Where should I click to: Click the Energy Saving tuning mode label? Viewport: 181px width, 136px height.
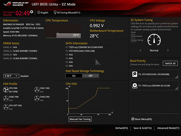coord(137,40)
